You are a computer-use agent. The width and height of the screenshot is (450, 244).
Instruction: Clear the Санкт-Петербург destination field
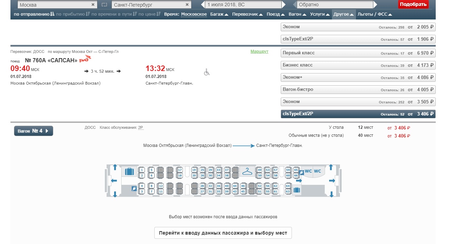(x=187, y=5)
